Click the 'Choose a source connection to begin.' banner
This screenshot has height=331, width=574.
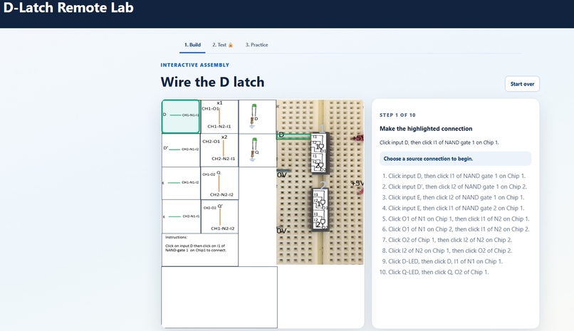[455, 159]
